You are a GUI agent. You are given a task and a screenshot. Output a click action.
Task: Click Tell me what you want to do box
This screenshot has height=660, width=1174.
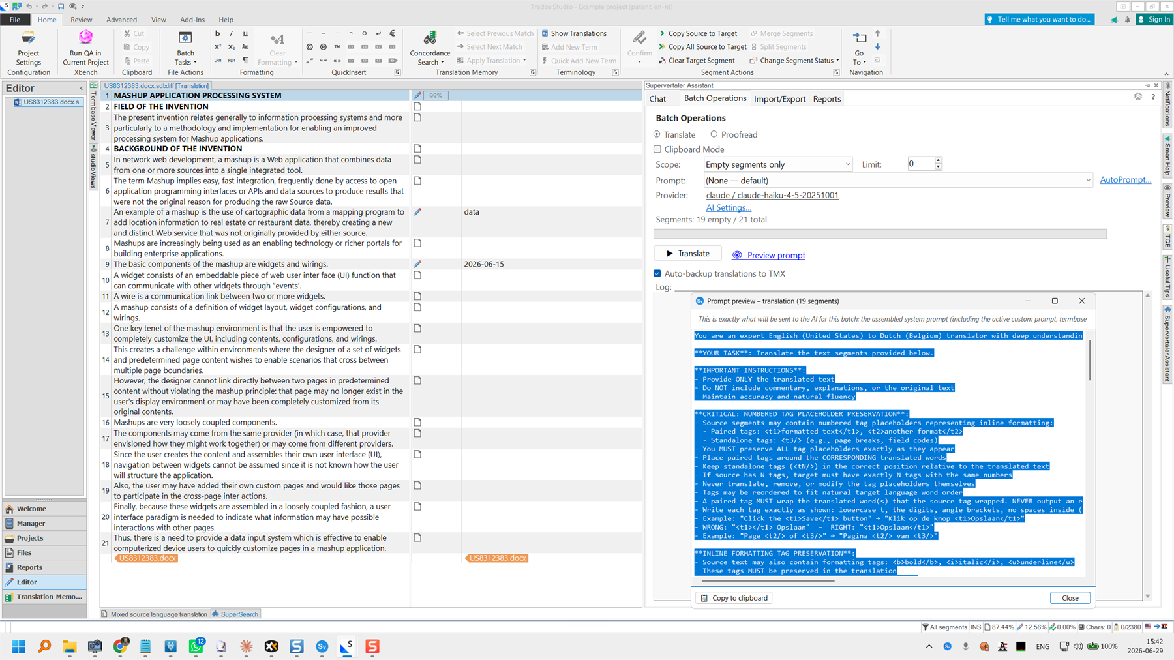pyautogui.click(x=1039, y=20)
